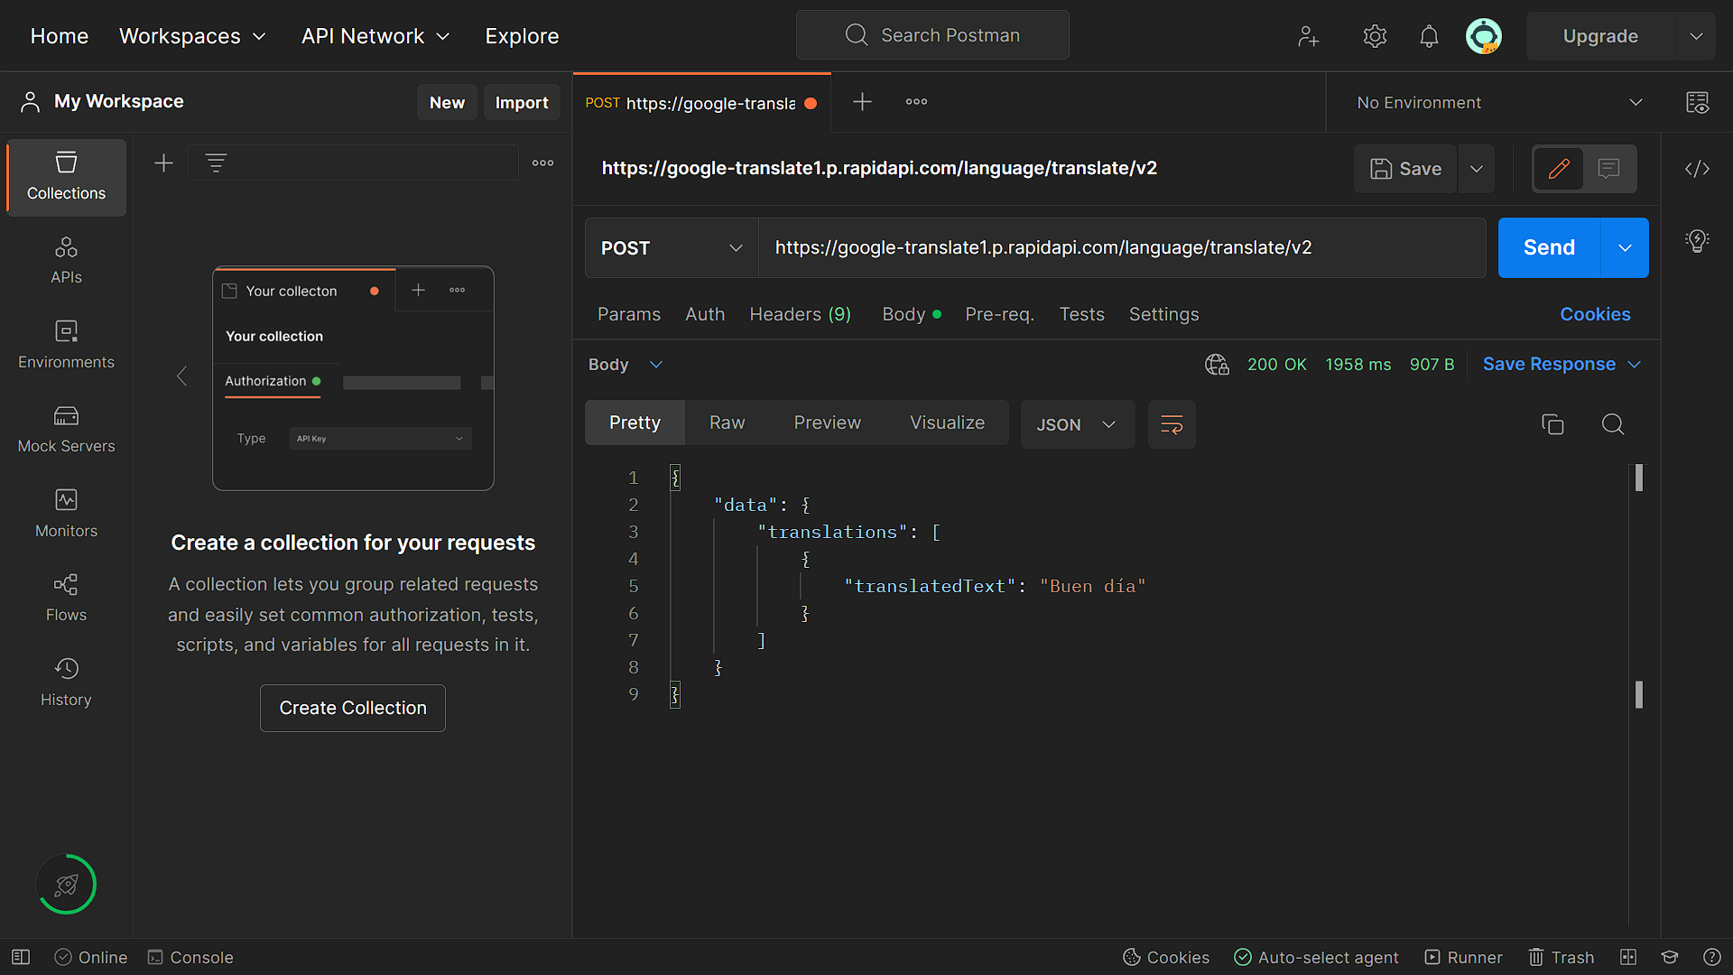Open Flows in the sidebar
This screenshot has width=1733, height=975.
pyautogui.click(x=66, y=598)
